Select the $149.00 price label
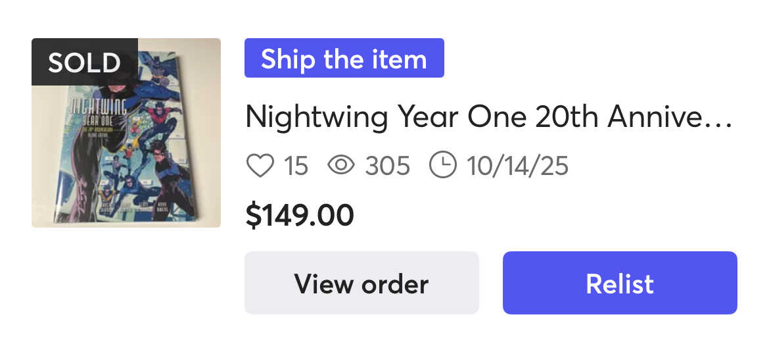The height and width of the screenshot is (348, 769). coord(299,215)
